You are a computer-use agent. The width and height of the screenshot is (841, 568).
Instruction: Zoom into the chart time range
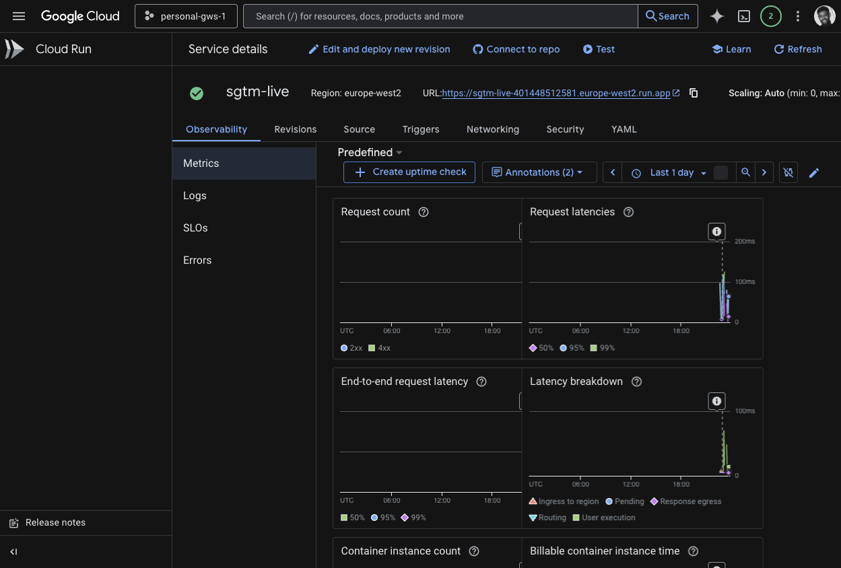tap(745, 172)
